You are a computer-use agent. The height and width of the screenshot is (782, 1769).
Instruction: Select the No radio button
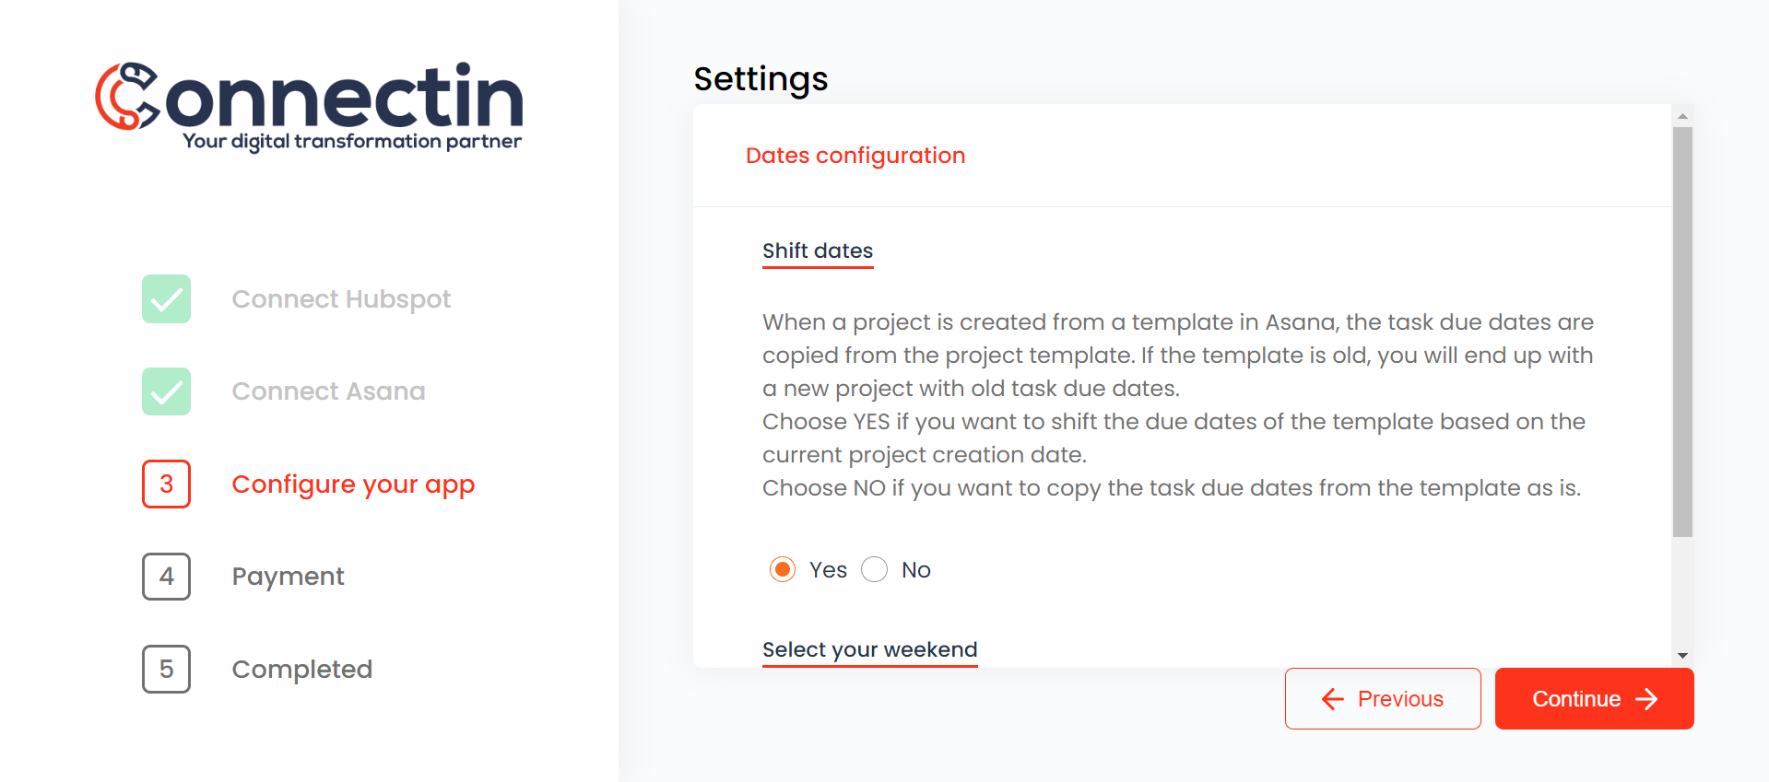point(874,570)
